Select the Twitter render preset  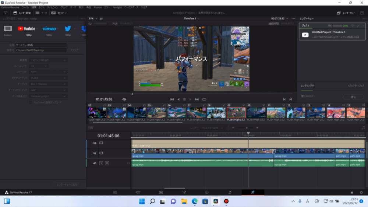point(68,28)
